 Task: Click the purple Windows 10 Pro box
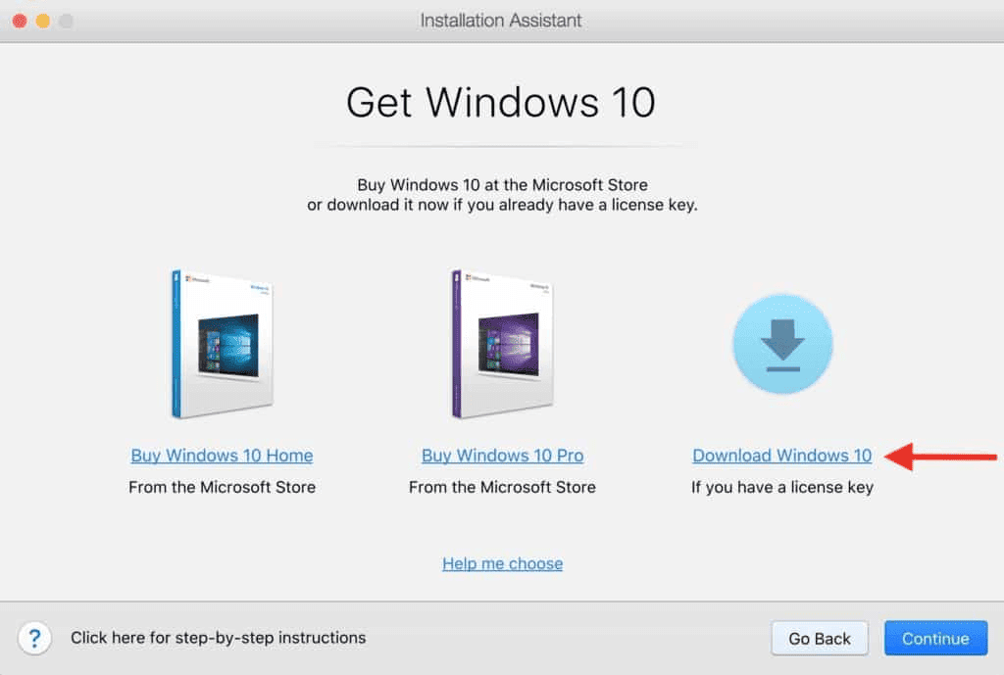click(x=502, y=344)
